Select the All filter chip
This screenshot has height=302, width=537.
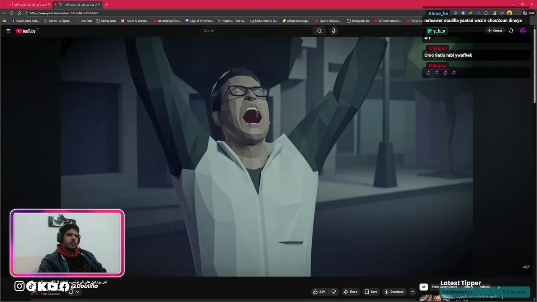(424, 287)
